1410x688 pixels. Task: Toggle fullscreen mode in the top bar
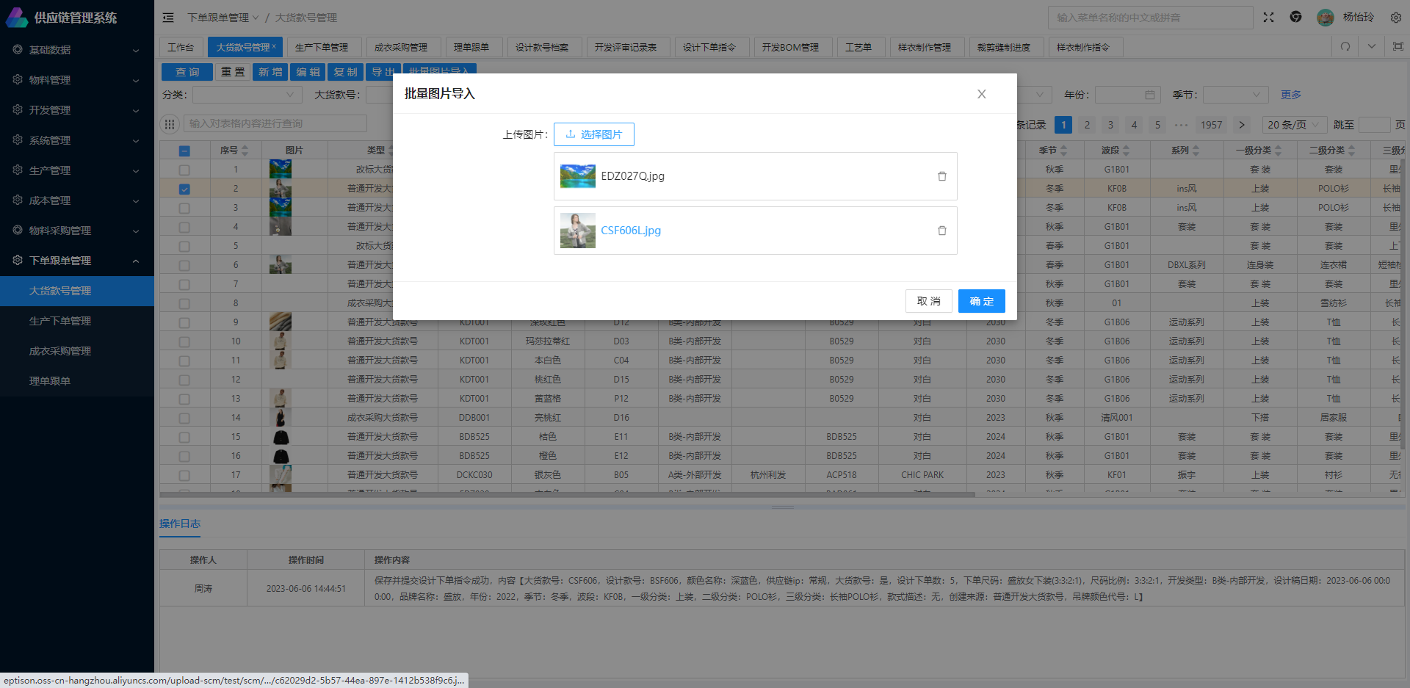click(x=1268, y=18)
